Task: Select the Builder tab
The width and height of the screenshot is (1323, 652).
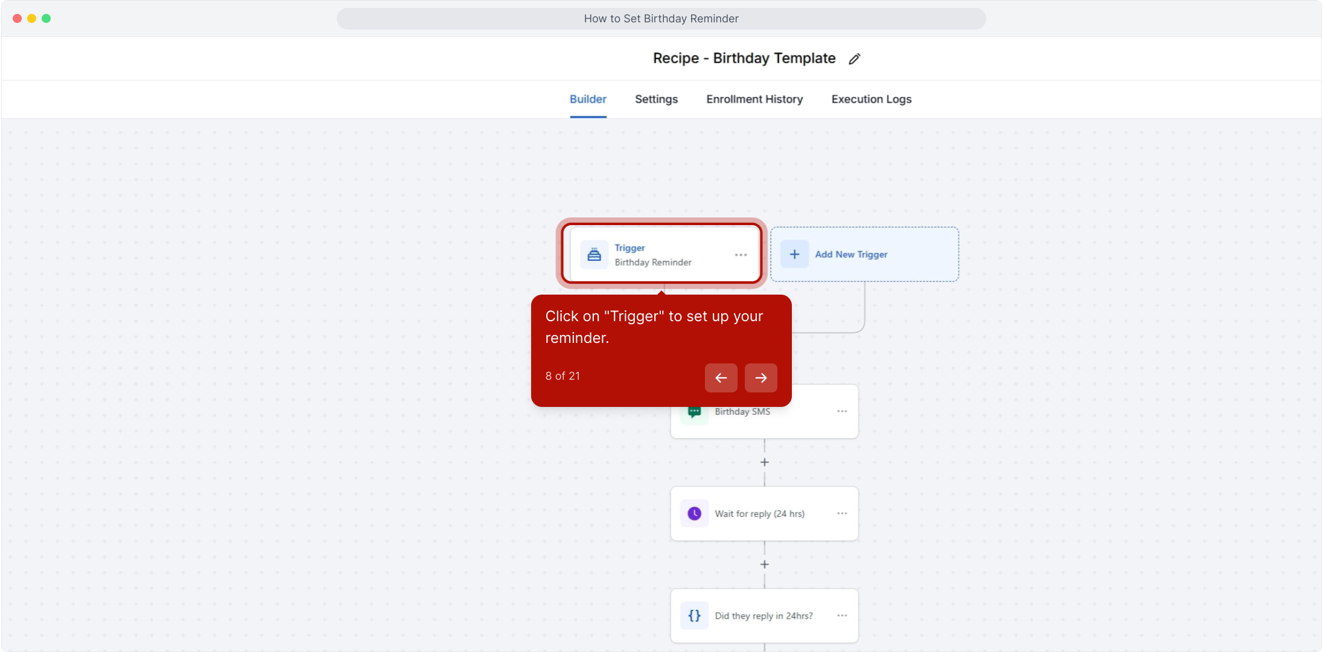Action: pyautogui.click(x=588, y=99)
